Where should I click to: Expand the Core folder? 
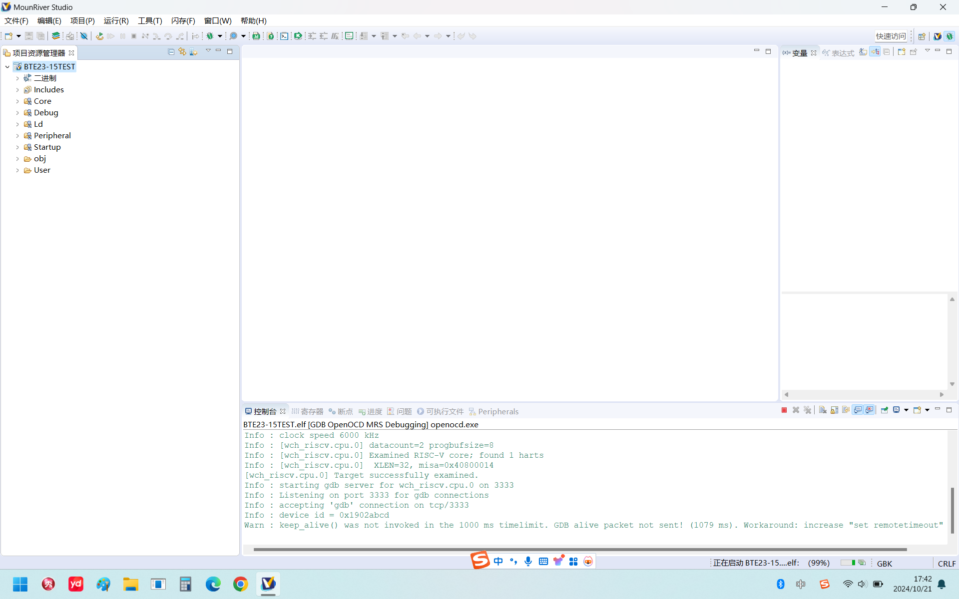(17, 101)
